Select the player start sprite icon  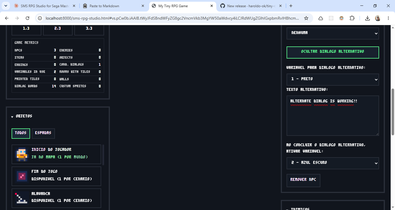[x=22, y=154]
